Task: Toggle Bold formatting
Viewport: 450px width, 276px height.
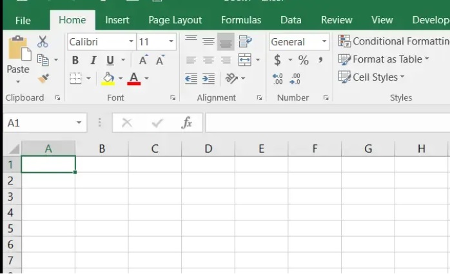Action: [x=75, y=61]
